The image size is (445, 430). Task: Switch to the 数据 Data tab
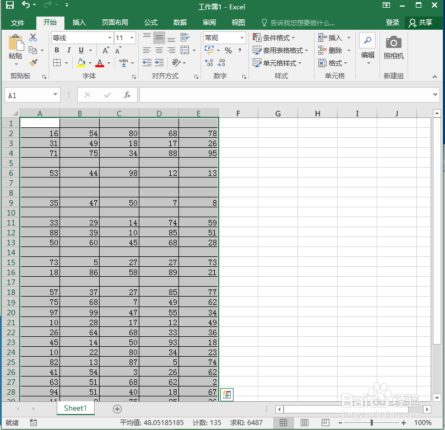[x=180, y=23]
